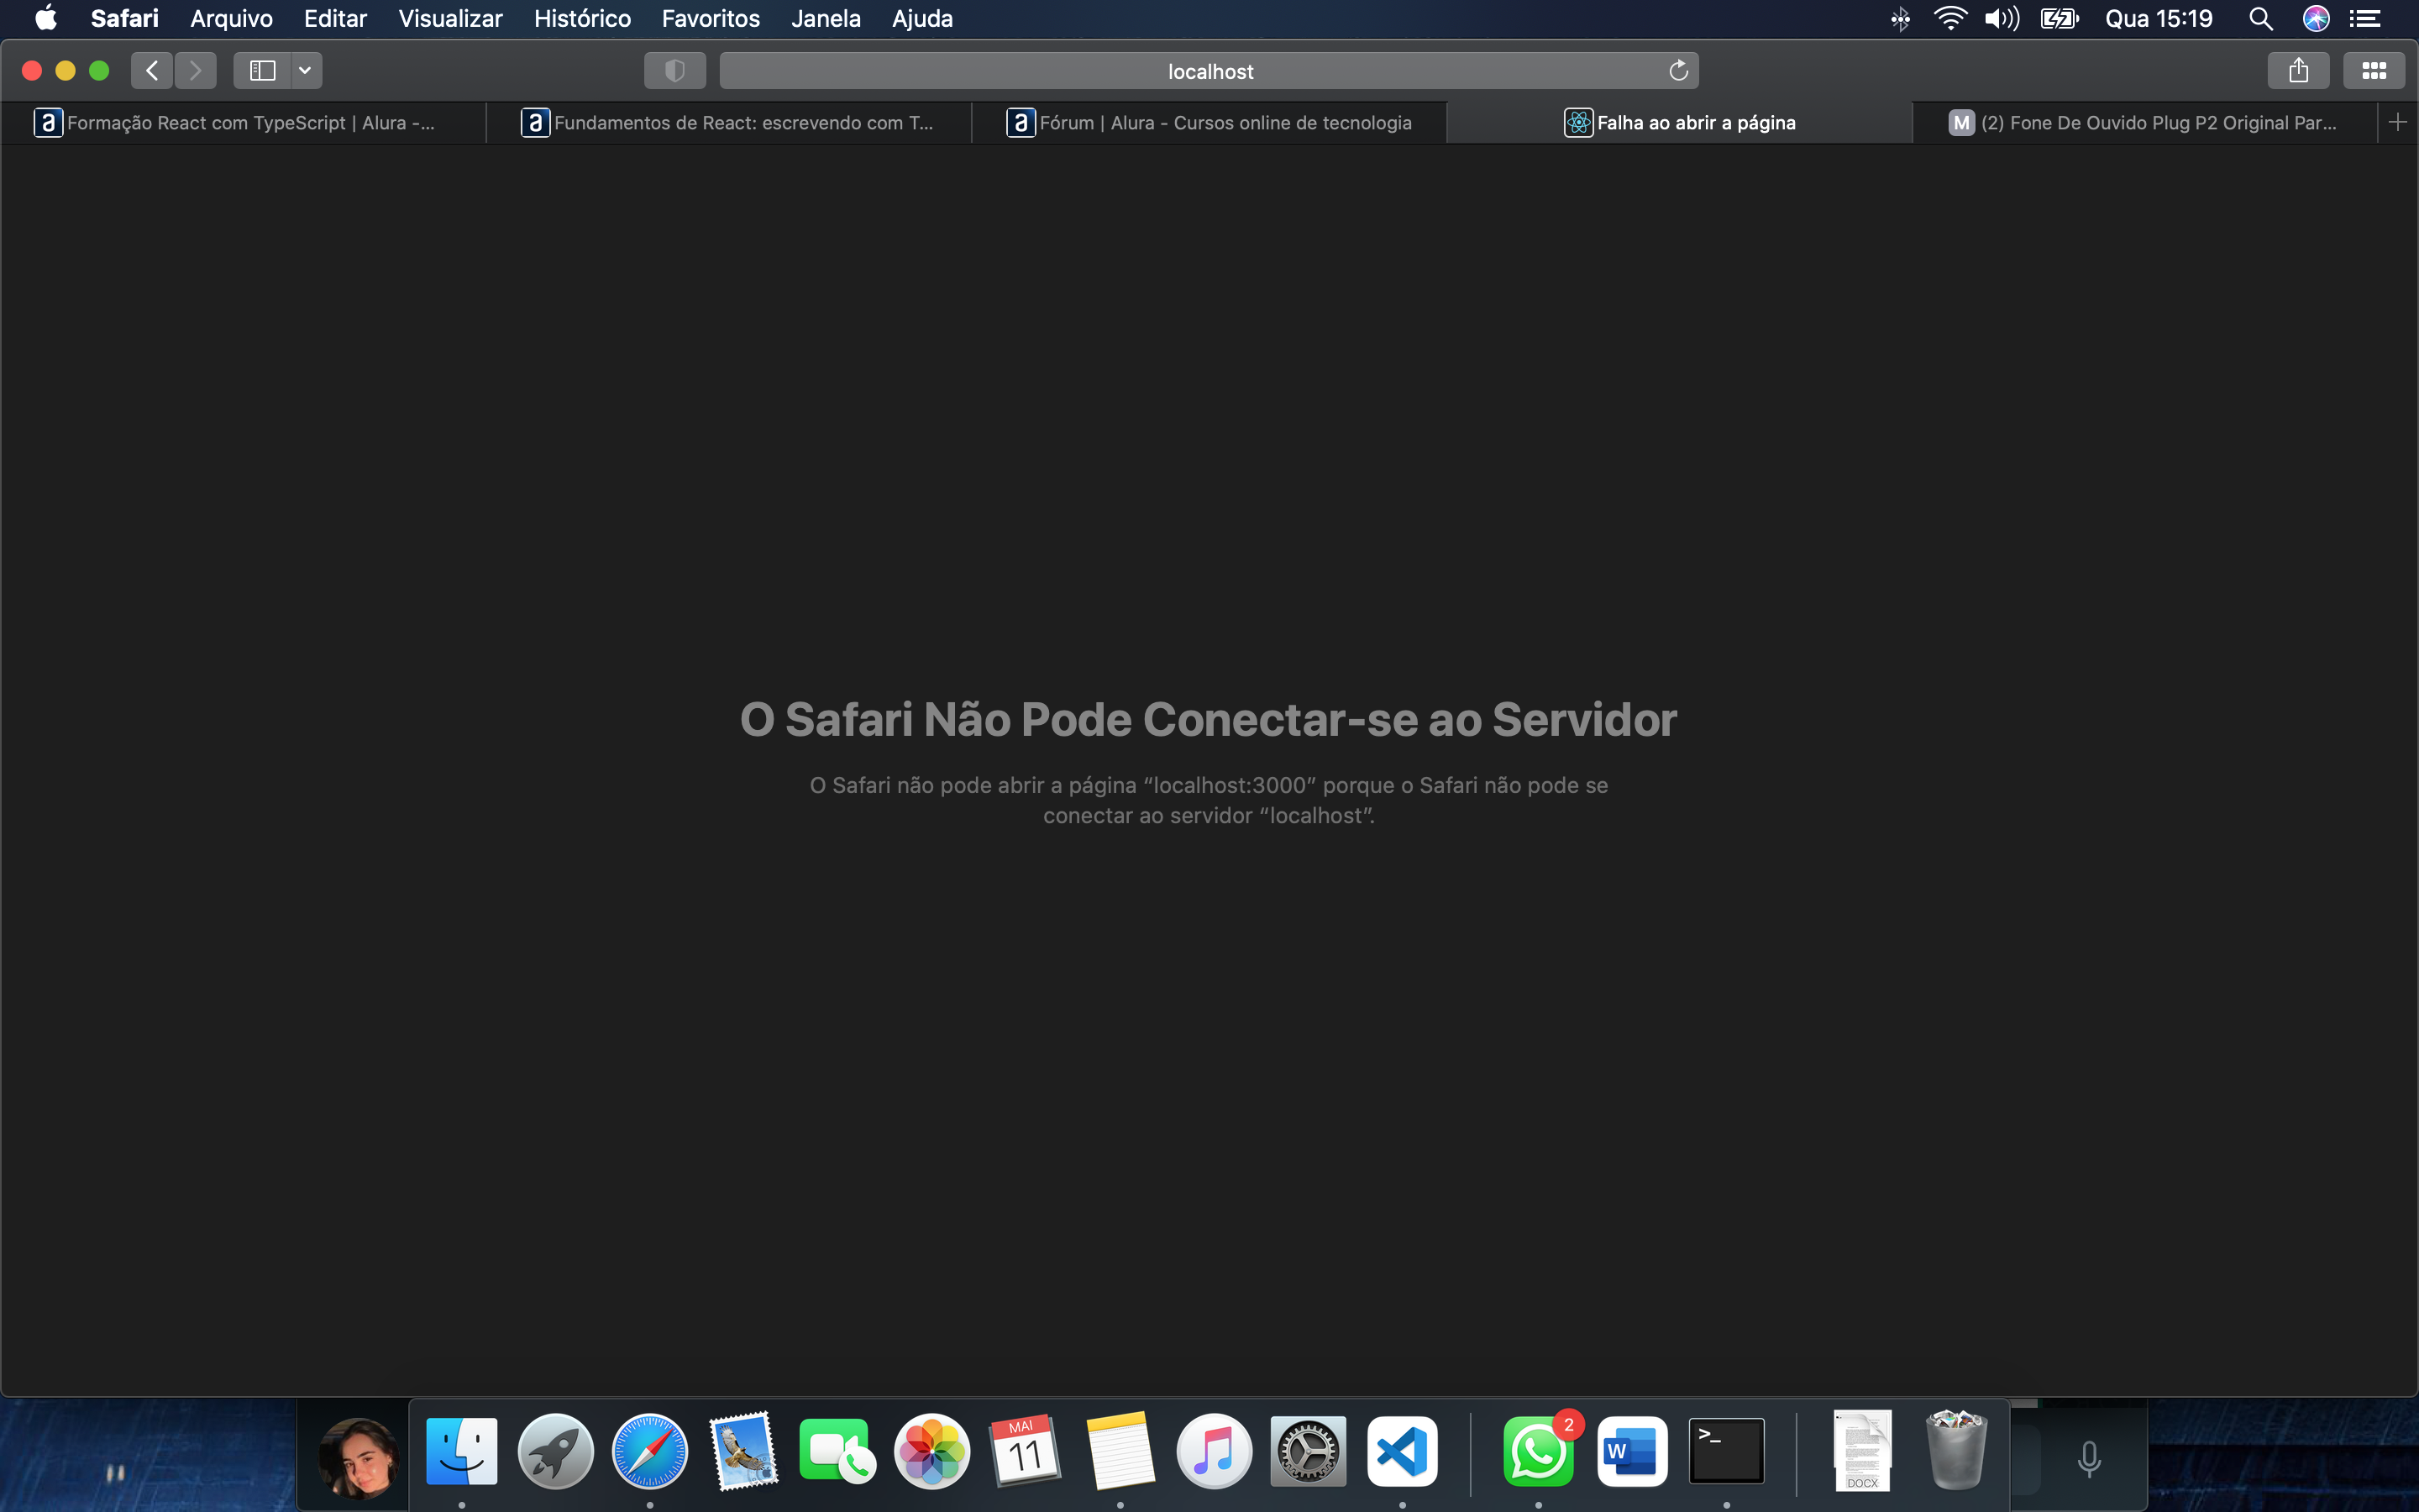Viewport: 2419px width, 1512px height.
Task: Open Terminal in the Dock
Action: coord(1726,1451)
